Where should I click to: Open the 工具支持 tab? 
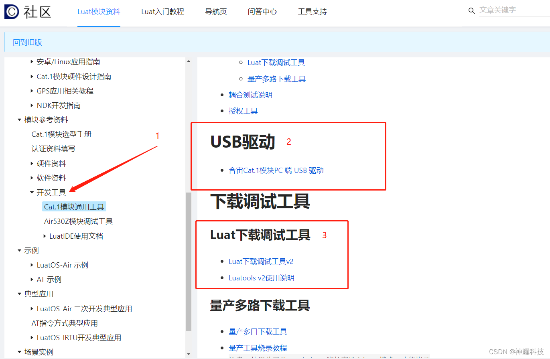click(x=313, y=12)
